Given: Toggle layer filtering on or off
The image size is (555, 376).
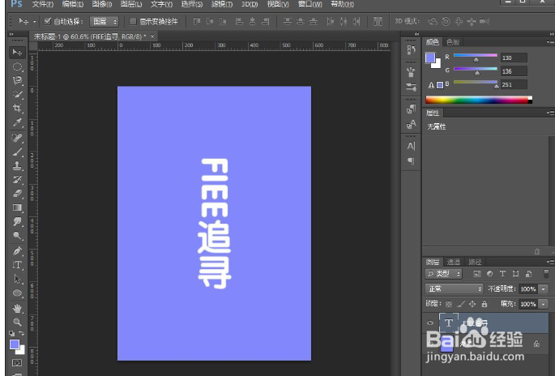Looking at the screenshot, I should tap(547, 274).
